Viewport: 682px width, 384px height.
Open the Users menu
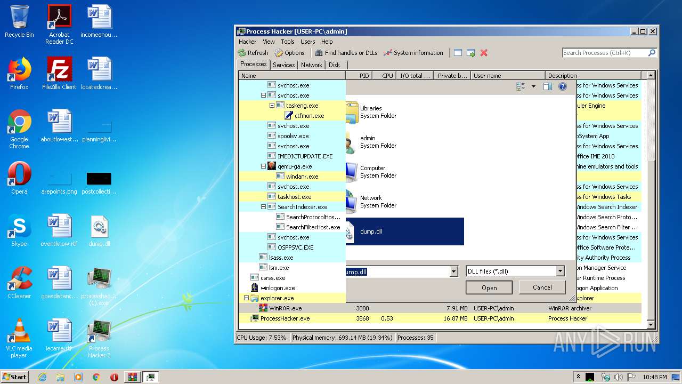pyautogui.click(x=308, y=42)
